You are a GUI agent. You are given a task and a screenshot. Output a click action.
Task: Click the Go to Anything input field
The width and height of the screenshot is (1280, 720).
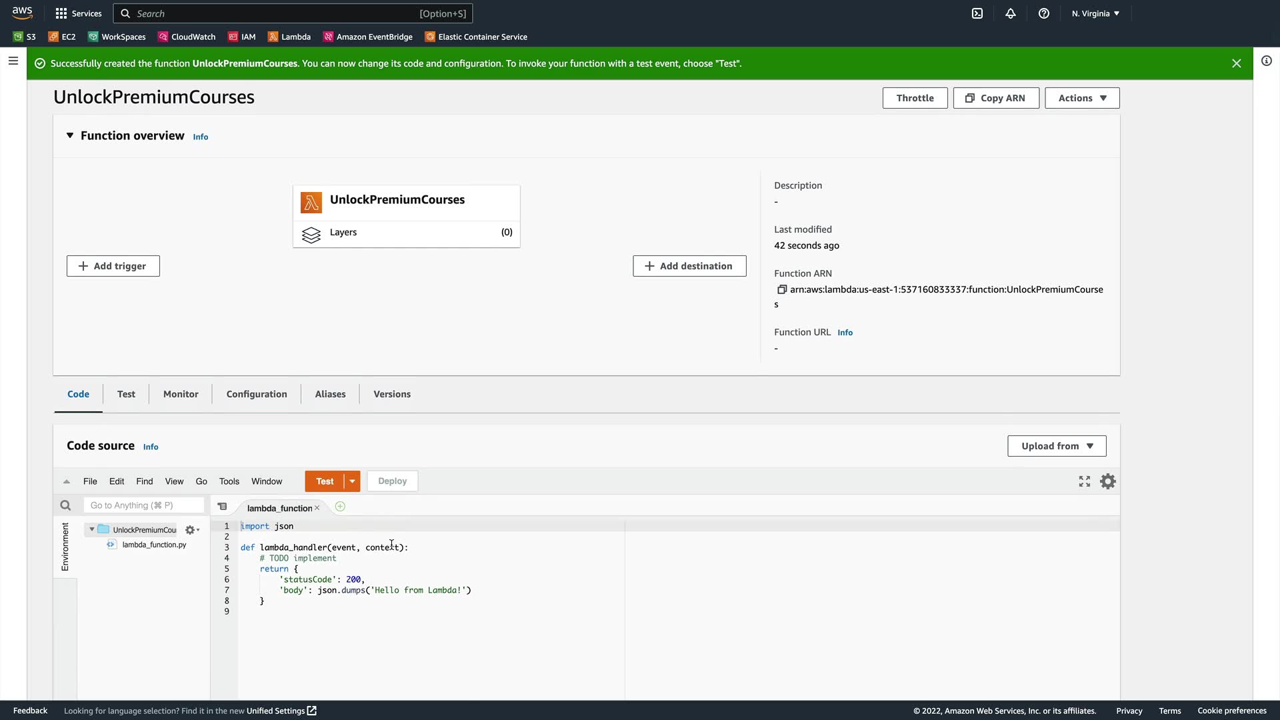tap(143, 505)
